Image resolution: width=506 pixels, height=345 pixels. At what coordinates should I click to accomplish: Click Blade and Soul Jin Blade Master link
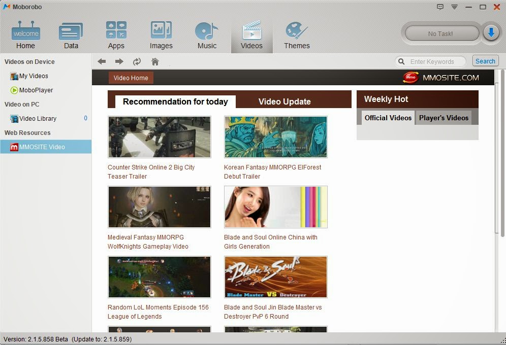pyautogui.click(x=273, y=312)
